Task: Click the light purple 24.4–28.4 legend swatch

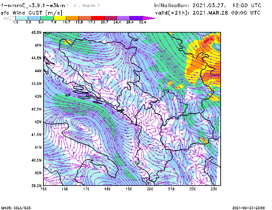Action: click(x=123, y=18)
